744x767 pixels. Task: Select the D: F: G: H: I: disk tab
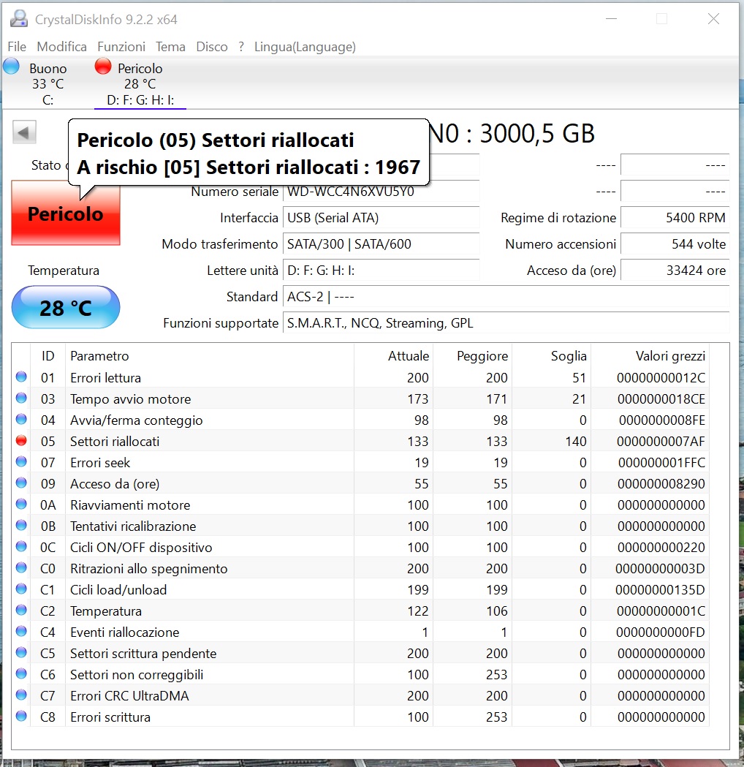click(140, 100)
